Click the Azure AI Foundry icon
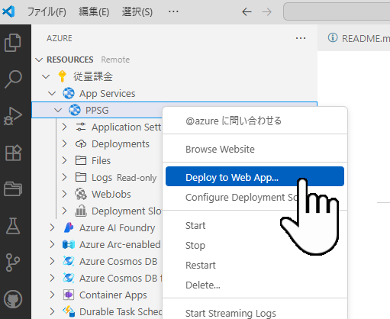 [69, 227]
